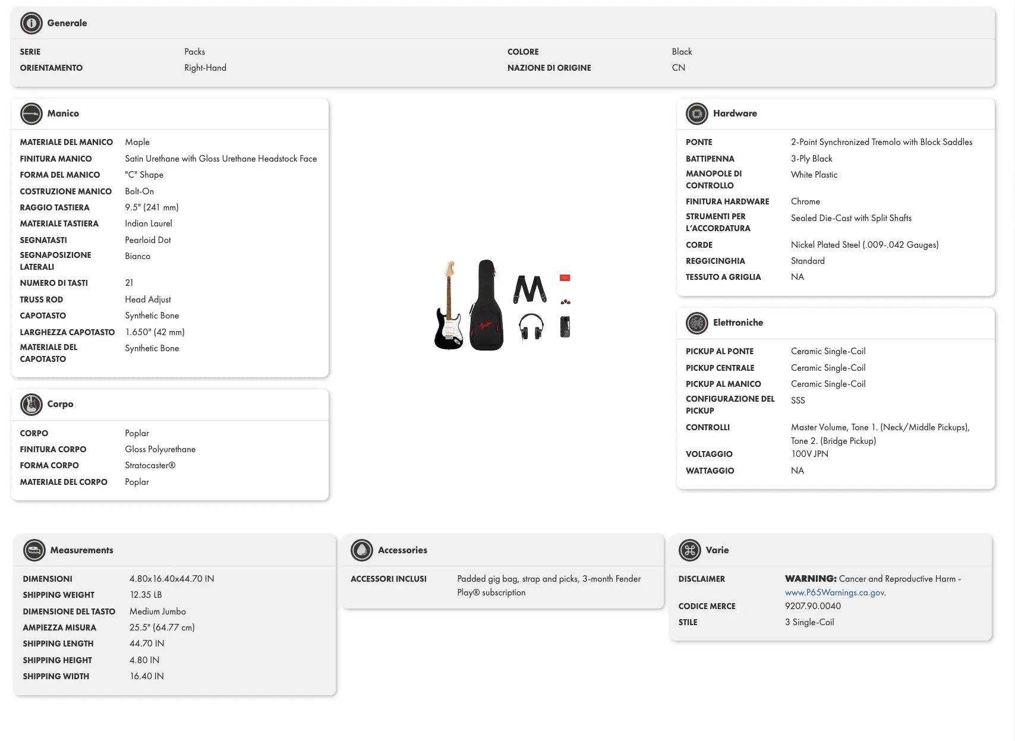Click the Measurements section title
The width and height of the screenshot is (1015, 741).
point(81,550)
